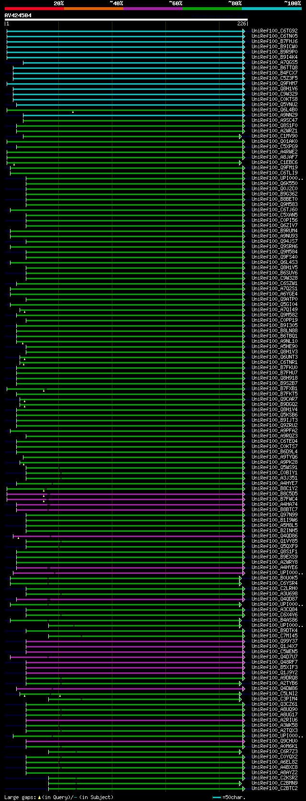Click the red ~20% legend color bar
Viewport: 306px width, 801px height.
34,8
